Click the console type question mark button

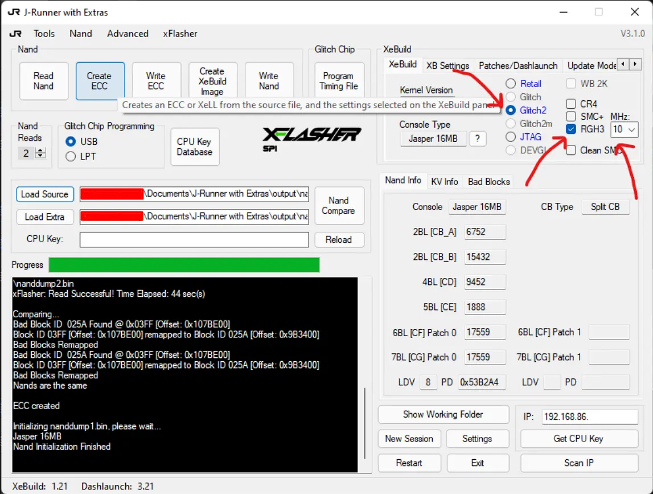pyautogui.click(x=478, y=138)
